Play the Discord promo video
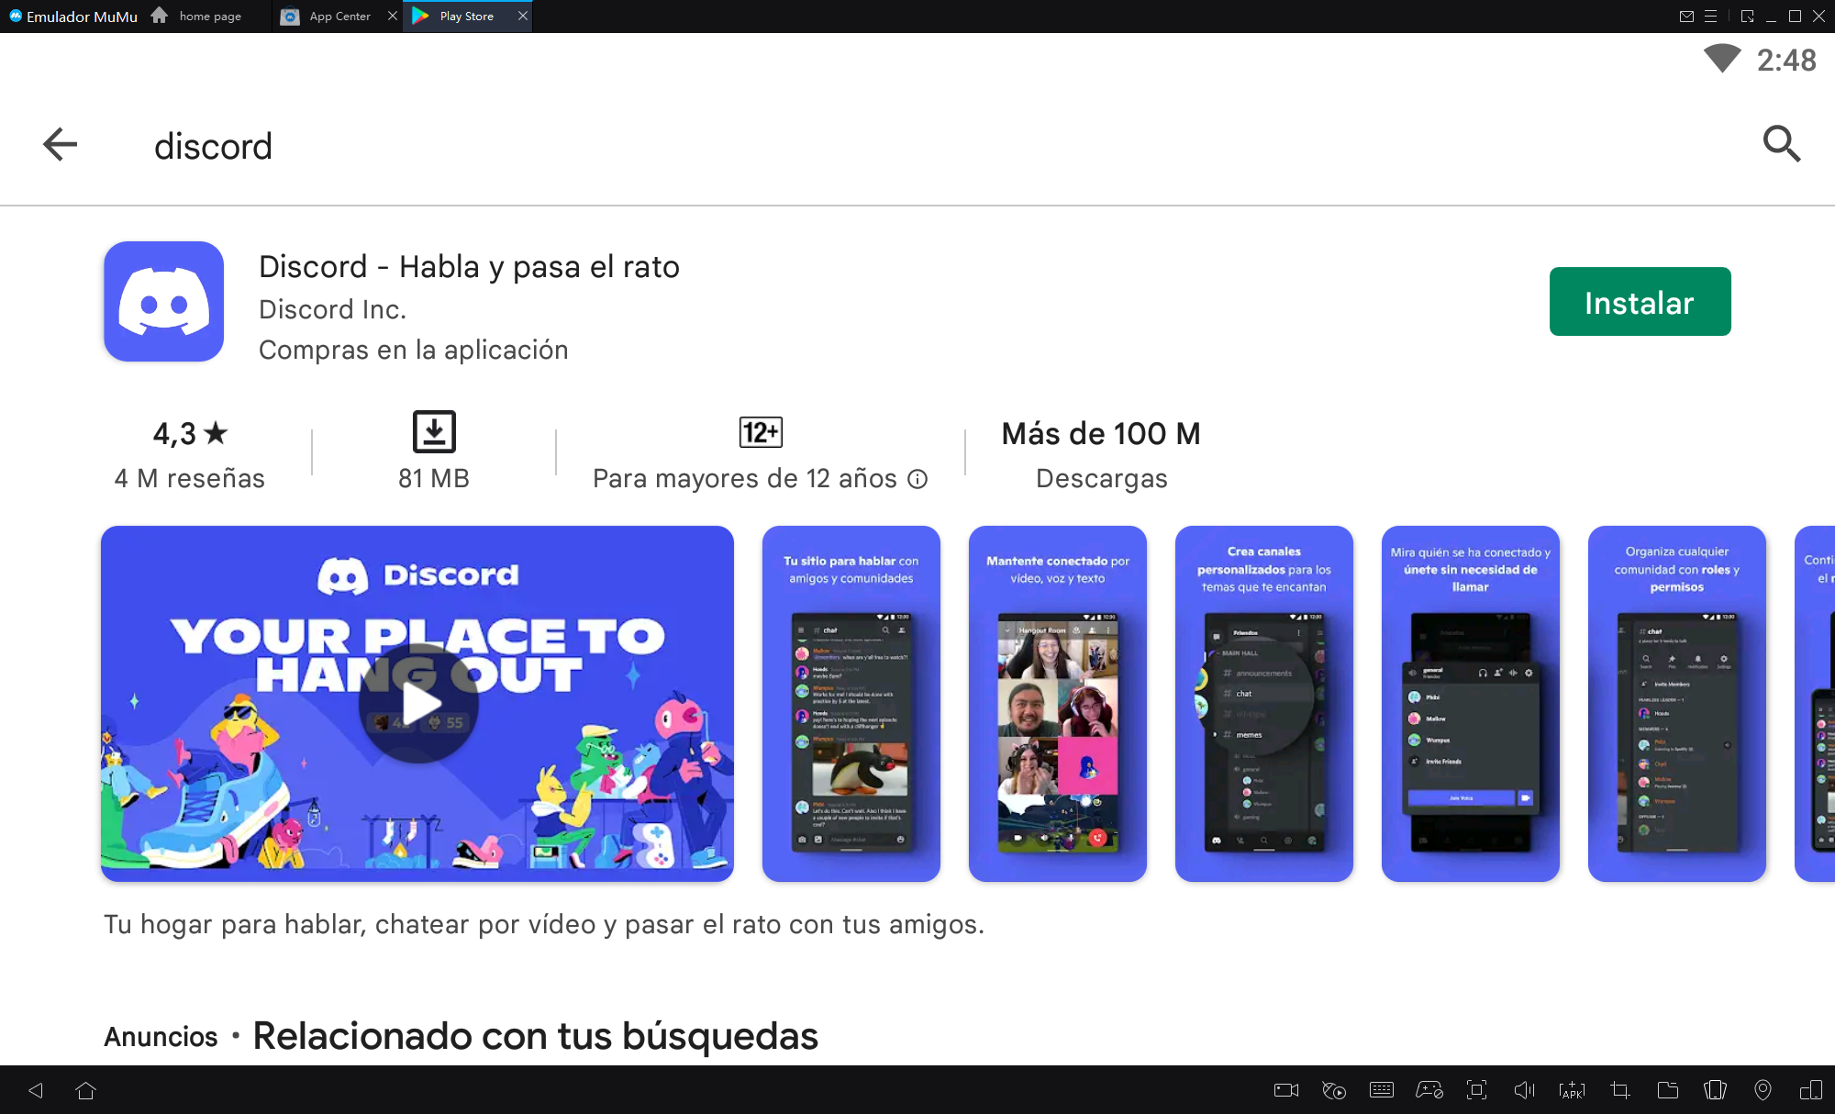1835x1114 pixels. (x=418, y=704)
